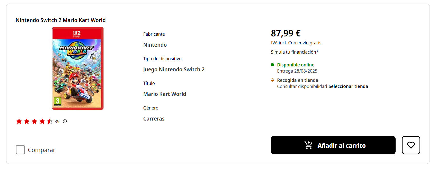Click the PEGI 3 badge on the cover

(57, 101)
